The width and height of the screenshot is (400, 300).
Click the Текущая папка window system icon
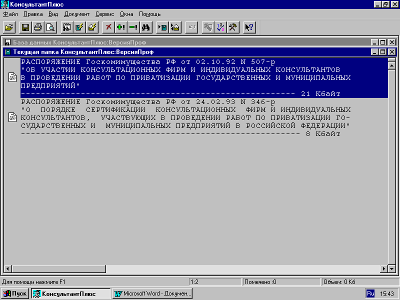click(x=7, y=52)
